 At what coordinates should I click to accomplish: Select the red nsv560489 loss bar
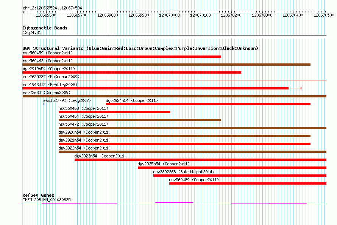(248, 183)
